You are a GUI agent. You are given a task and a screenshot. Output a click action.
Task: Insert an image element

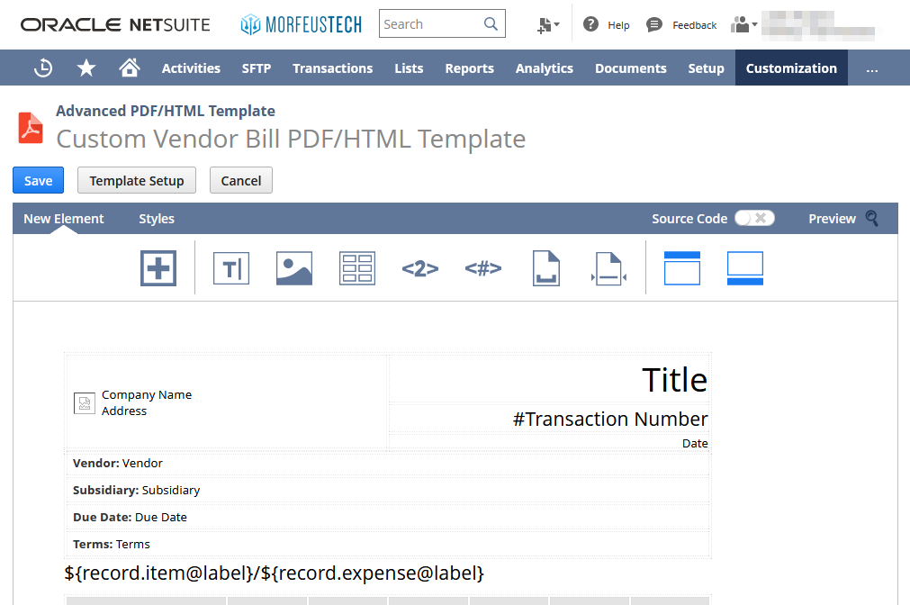294,267
